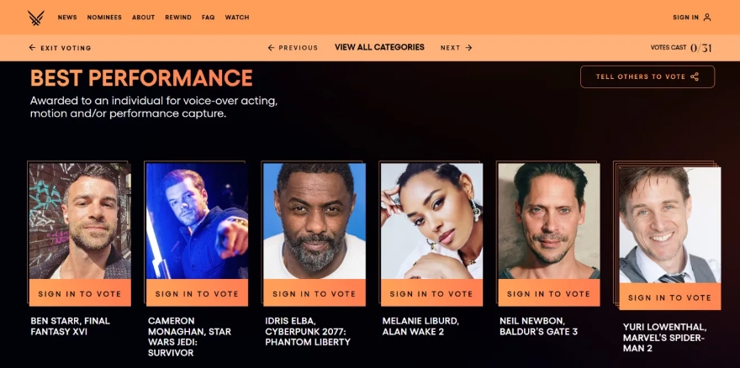Open the Nominees menu item
Image resolution: width=740 pixels, height=368 pixels.
point(104,18)
